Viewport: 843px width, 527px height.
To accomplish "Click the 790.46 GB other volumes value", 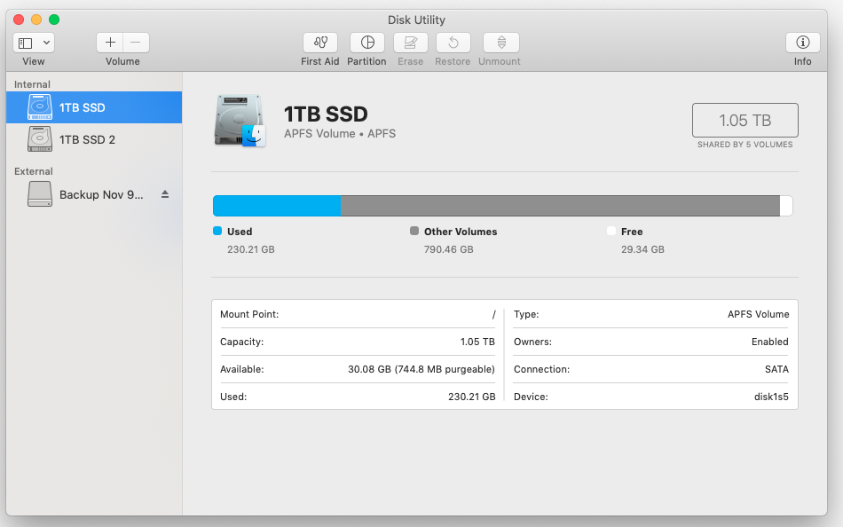I will click(x=448, y=249).
